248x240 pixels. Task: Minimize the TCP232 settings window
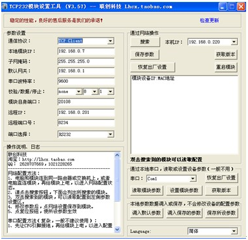pos(223,6)
